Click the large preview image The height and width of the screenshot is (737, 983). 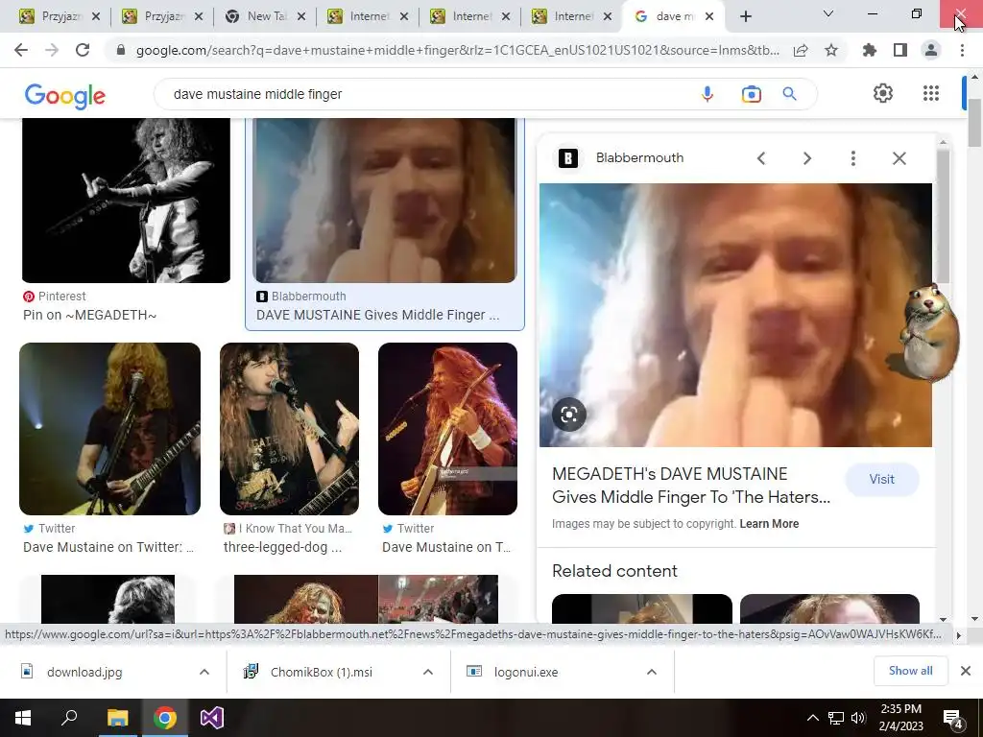tap(735, 315)
